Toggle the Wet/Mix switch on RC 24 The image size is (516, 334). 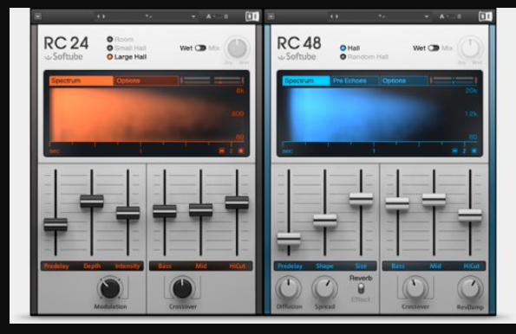200,48
